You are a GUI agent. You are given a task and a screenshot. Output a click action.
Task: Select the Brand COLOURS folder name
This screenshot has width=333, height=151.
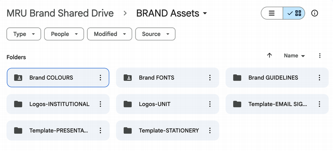point(51,77)
